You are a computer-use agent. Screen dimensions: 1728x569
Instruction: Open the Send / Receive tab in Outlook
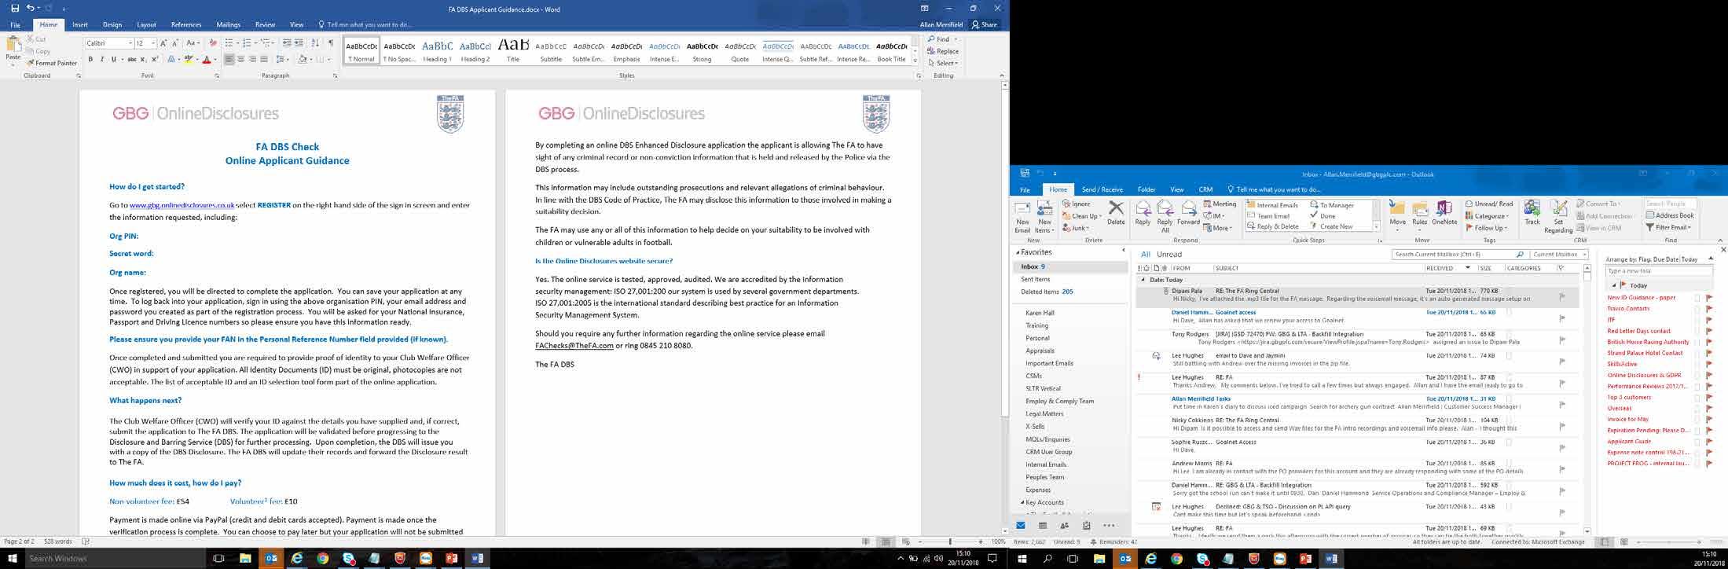click(x=1102, y=189)
